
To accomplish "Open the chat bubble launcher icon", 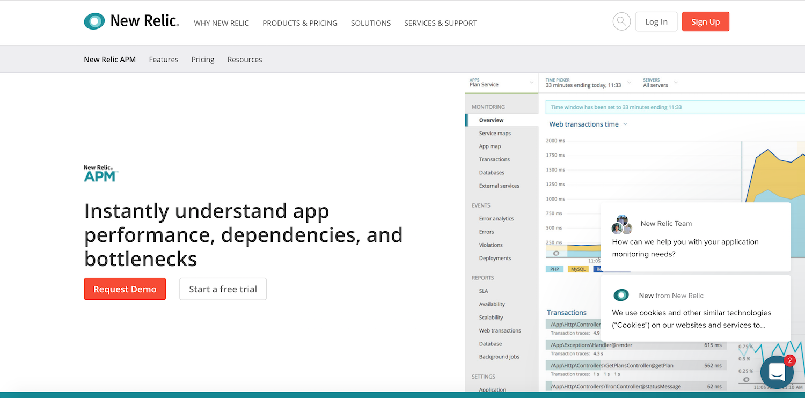I will click(x=777, y=372).
